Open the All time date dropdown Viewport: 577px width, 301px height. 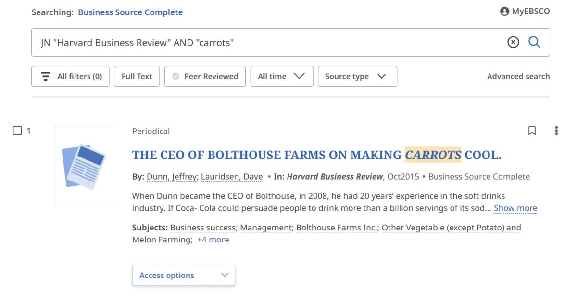281,76
